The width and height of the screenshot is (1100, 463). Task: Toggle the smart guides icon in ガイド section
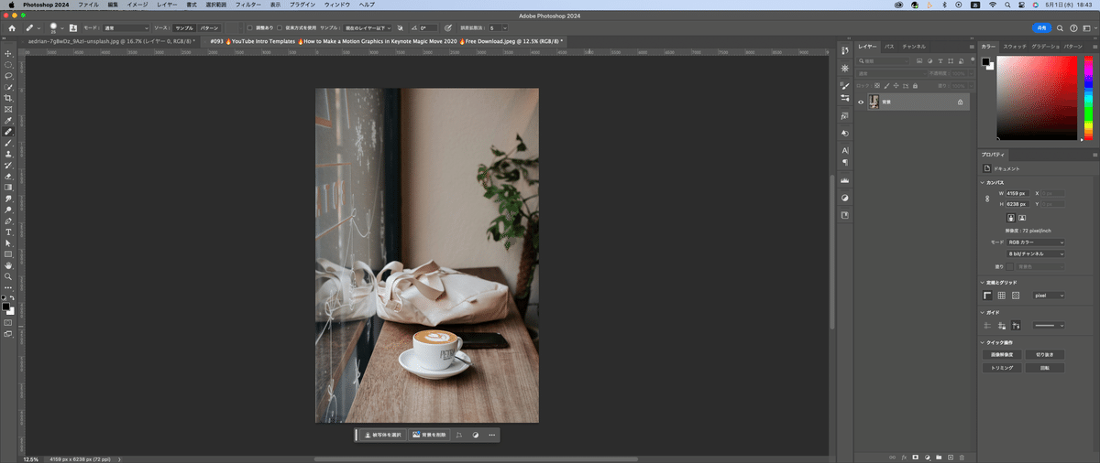click(x=1016, y=325)
